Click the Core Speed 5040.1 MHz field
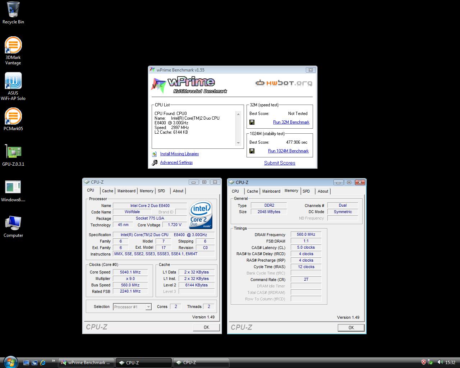This screenshot has height=368, width=460. coord(130,272)
